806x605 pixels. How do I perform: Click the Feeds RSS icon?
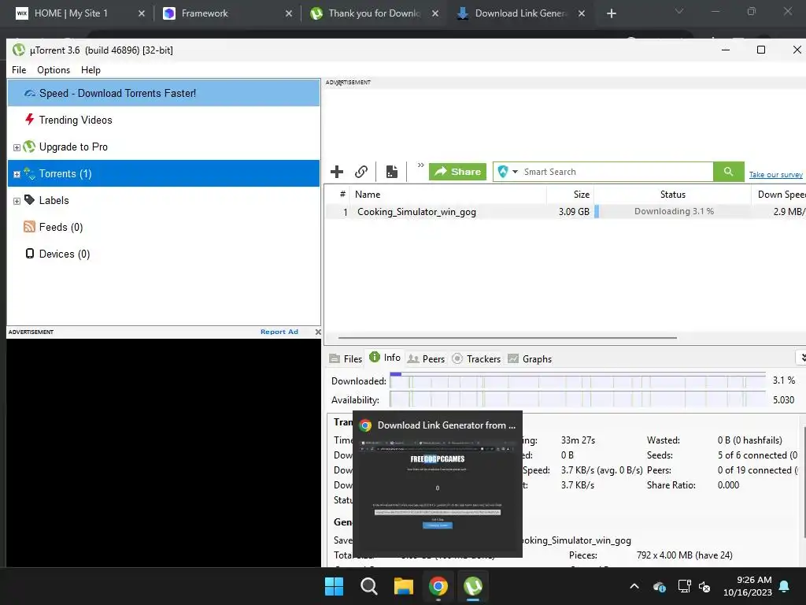29,226
